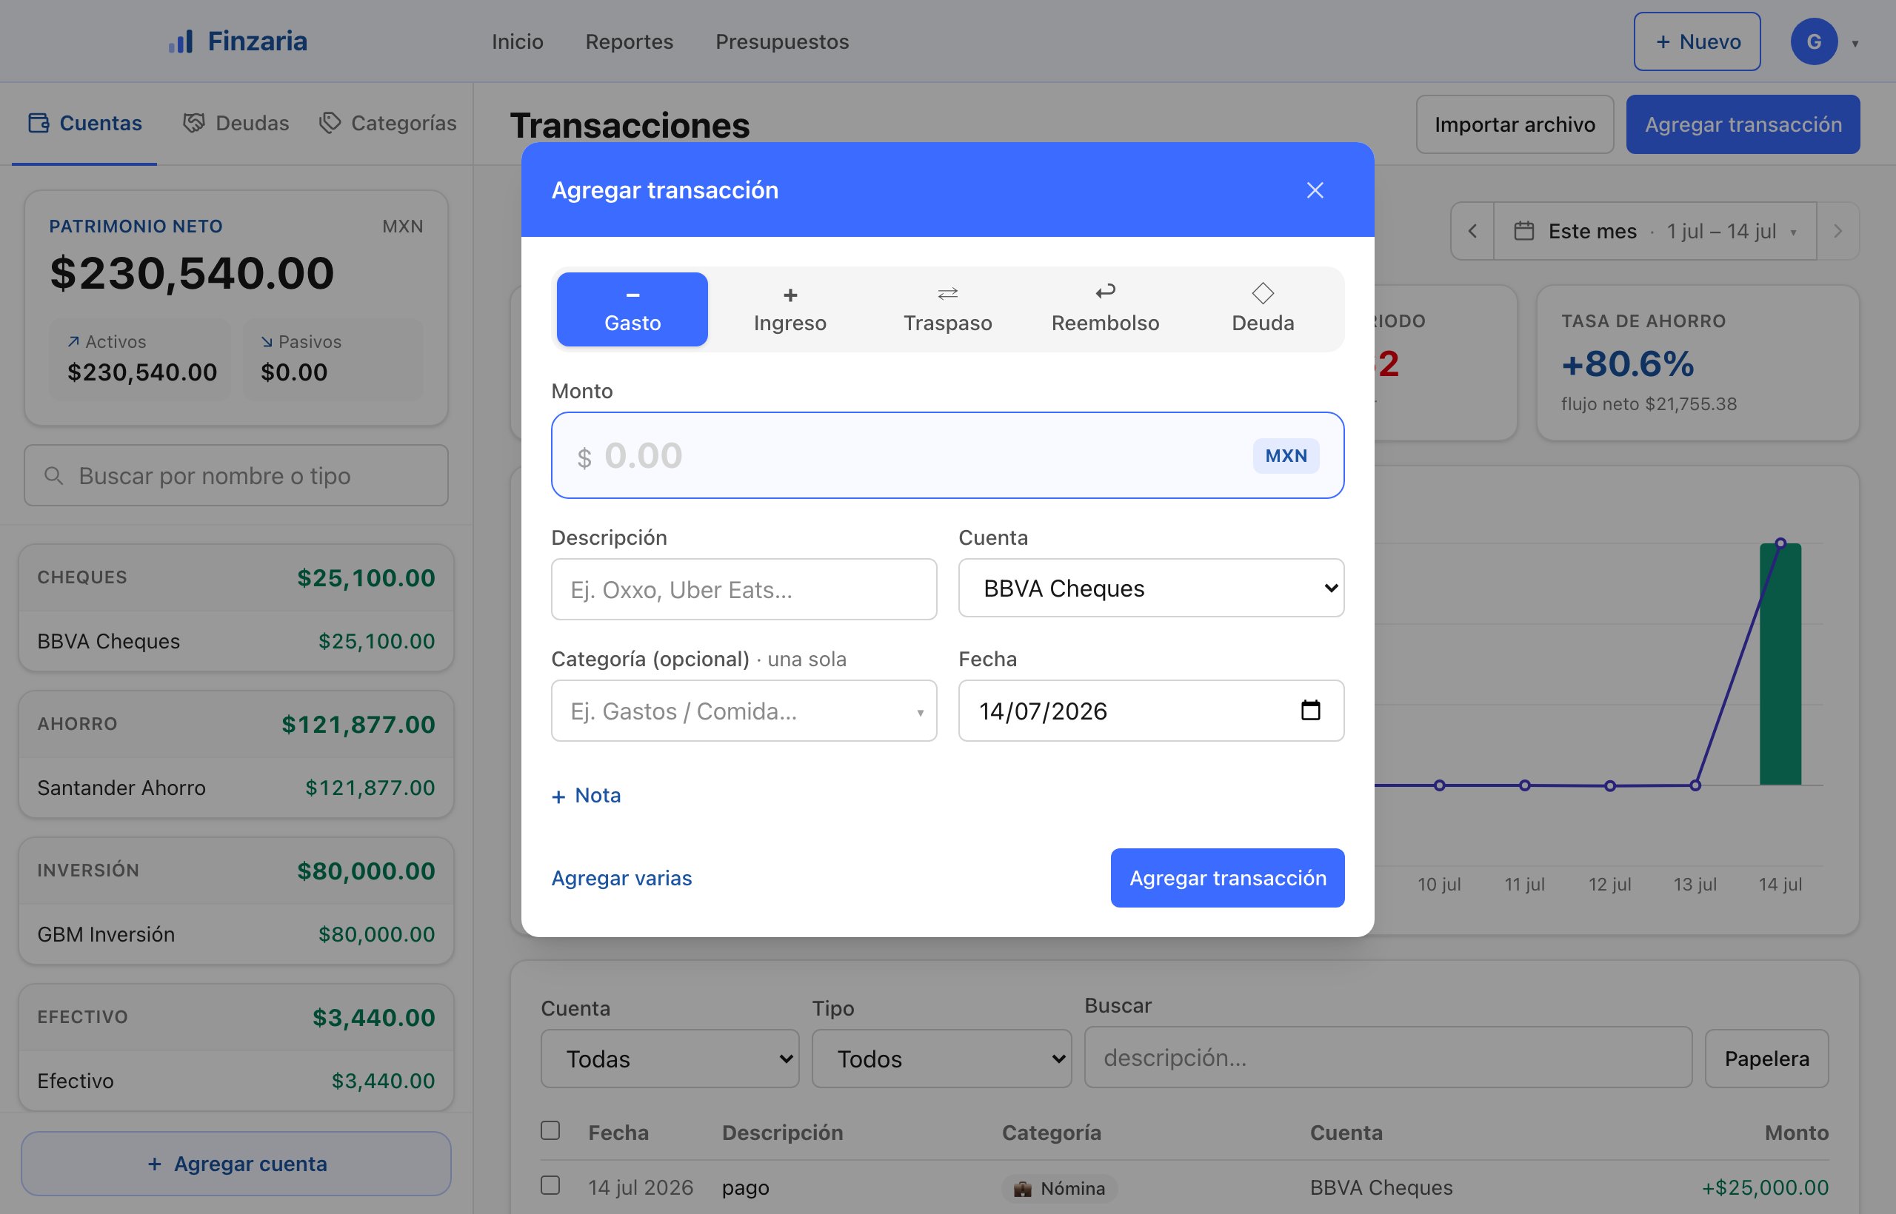Select the GBM Inversión account row
1896x1214 pixels.
(236, 934)
